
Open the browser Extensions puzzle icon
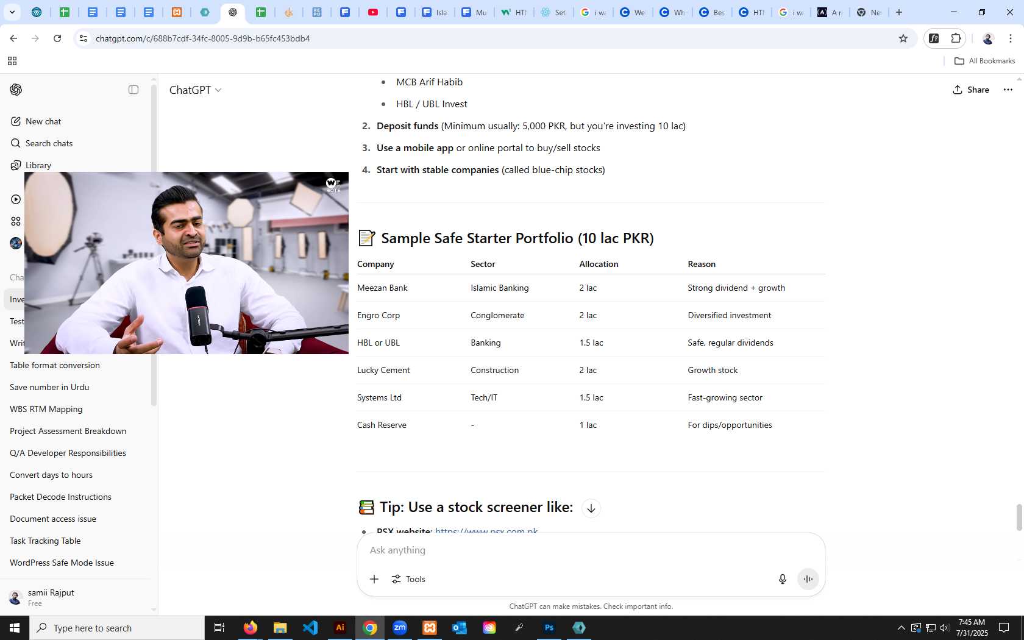pos(956,38)
